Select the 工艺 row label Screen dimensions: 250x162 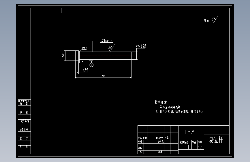click(x=140, y=152)
